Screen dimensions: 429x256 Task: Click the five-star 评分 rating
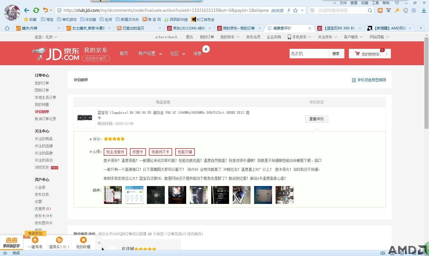(x=114, y=139)
